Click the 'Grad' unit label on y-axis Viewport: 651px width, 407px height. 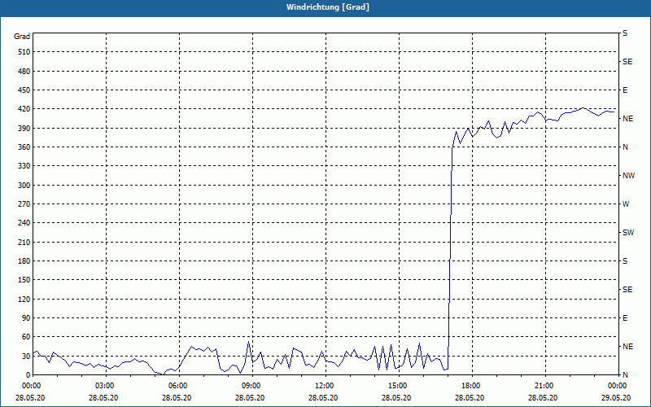(x=22, y=37)
